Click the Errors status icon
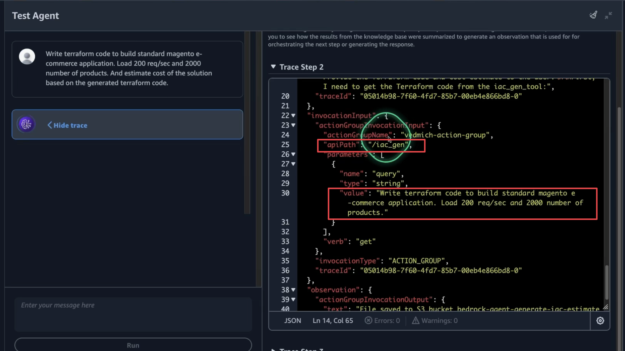 pos(368,321)
